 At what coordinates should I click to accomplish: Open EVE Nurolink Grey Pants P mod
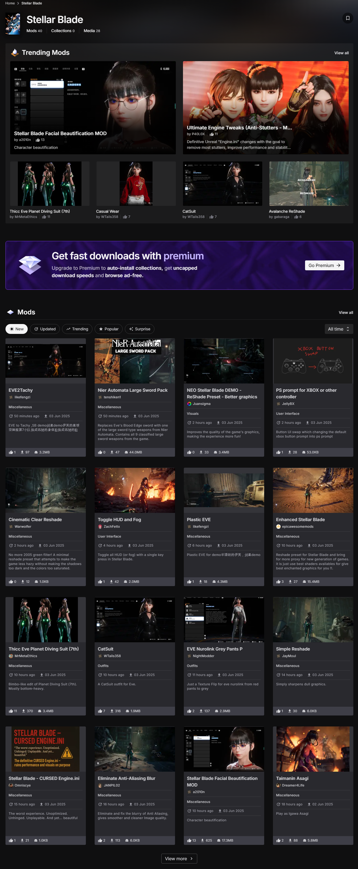[x=215, y=649]
